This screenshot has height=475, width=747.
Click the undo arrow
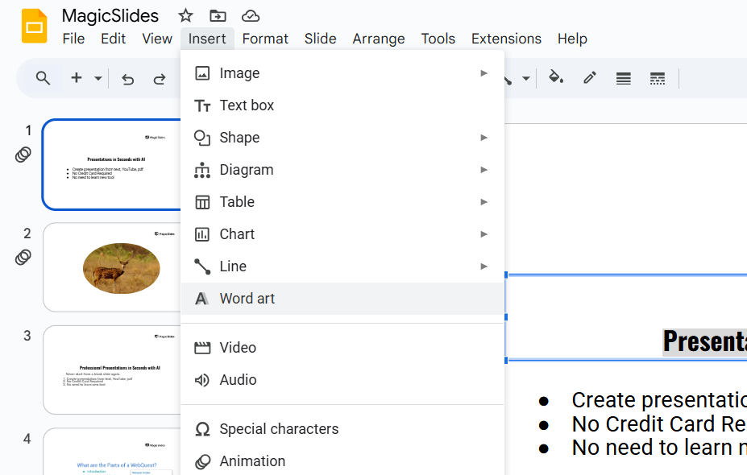pos(127,78)
